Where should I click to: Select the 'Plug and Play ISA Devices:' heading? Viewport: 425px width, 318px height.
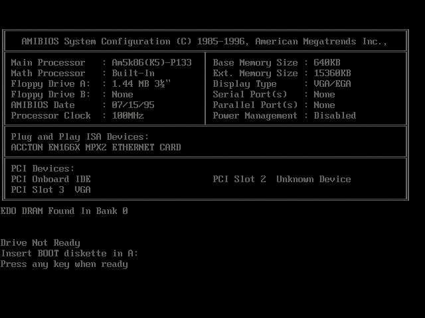coord(80,137)
